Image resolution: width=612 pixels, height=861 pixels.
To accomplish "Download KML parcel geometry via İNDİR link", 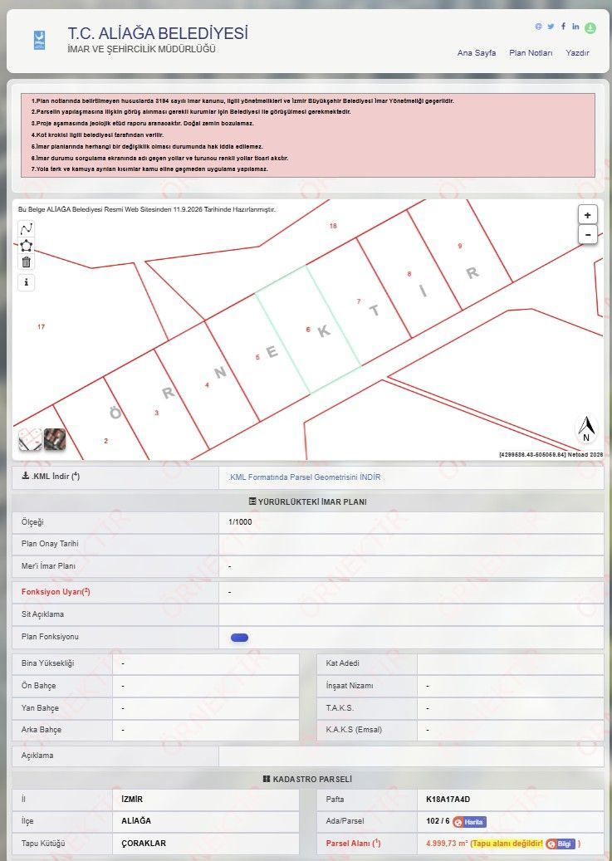I will [x=305, y=477].
